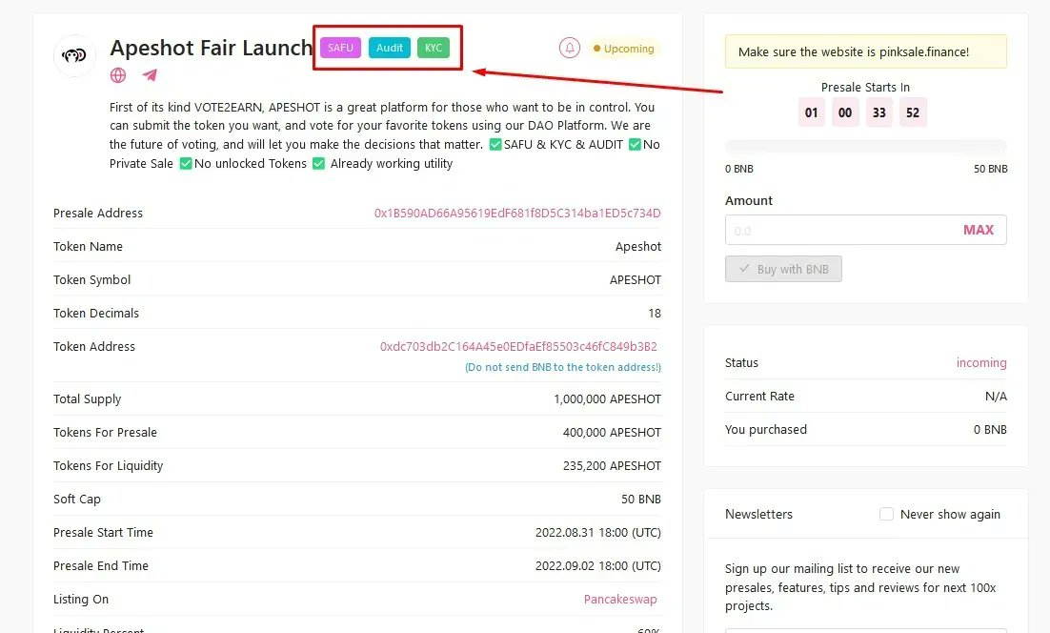Click the Do not send BNB warning

pos(562,367)
